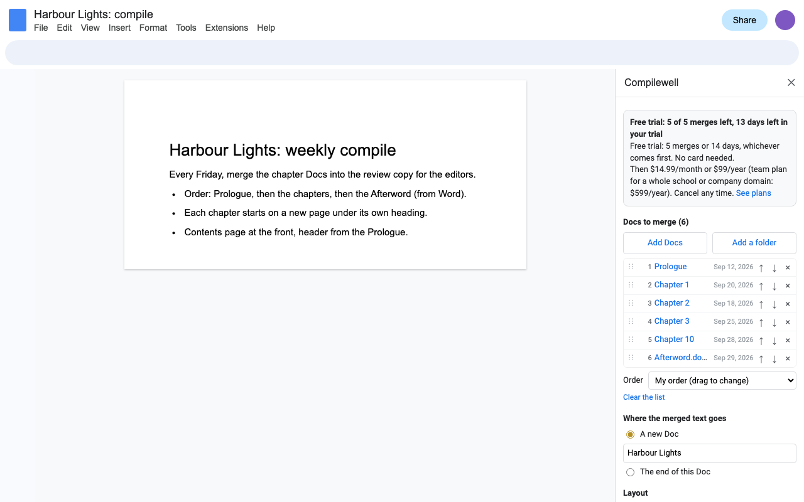The width and height of the screenshot is (804, 502).
Task: Click the Add a folder button
Action: [x=754, y=243]
